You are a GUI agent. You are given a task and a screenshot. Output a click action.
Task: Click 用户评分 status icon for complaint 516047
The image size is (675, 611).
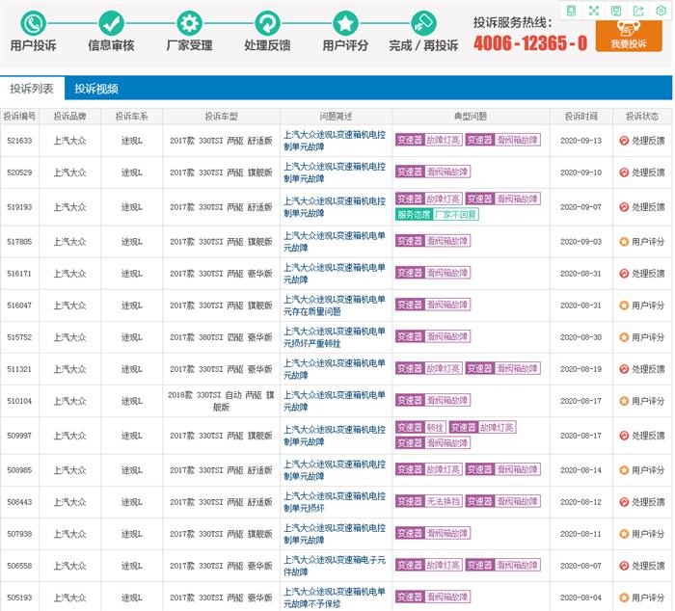pos(624,305)
